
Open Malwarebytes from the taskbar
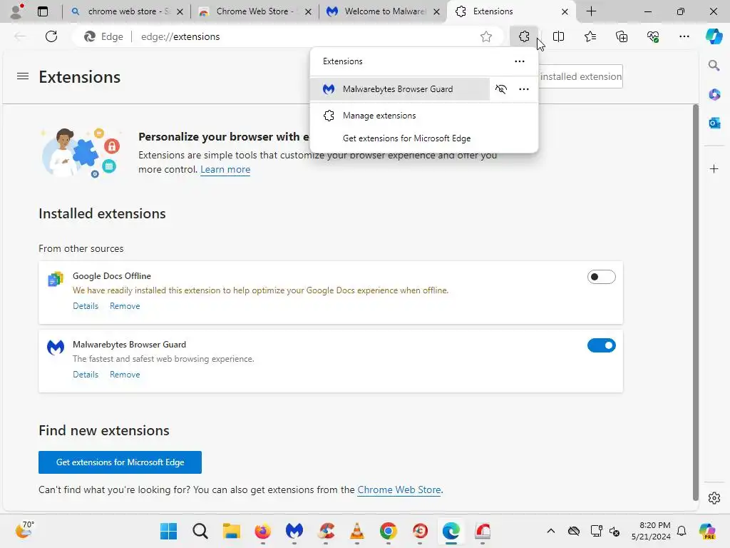click(x=294, y=531)
